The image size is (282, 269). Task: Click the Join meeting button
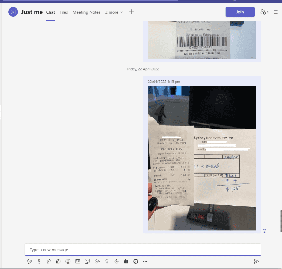pos(240,12)
